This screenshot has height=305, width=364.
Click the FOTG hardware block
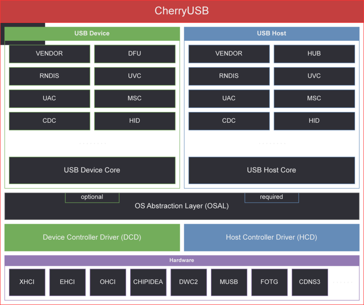click(270, 282)
